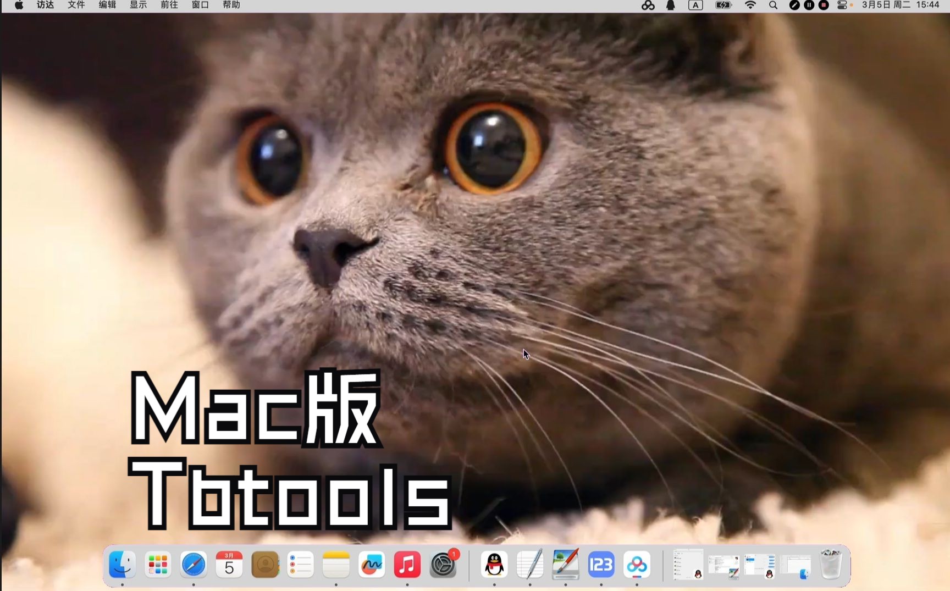Open the Music app
This screenshot has width=950, height=591.
point(407,565)
